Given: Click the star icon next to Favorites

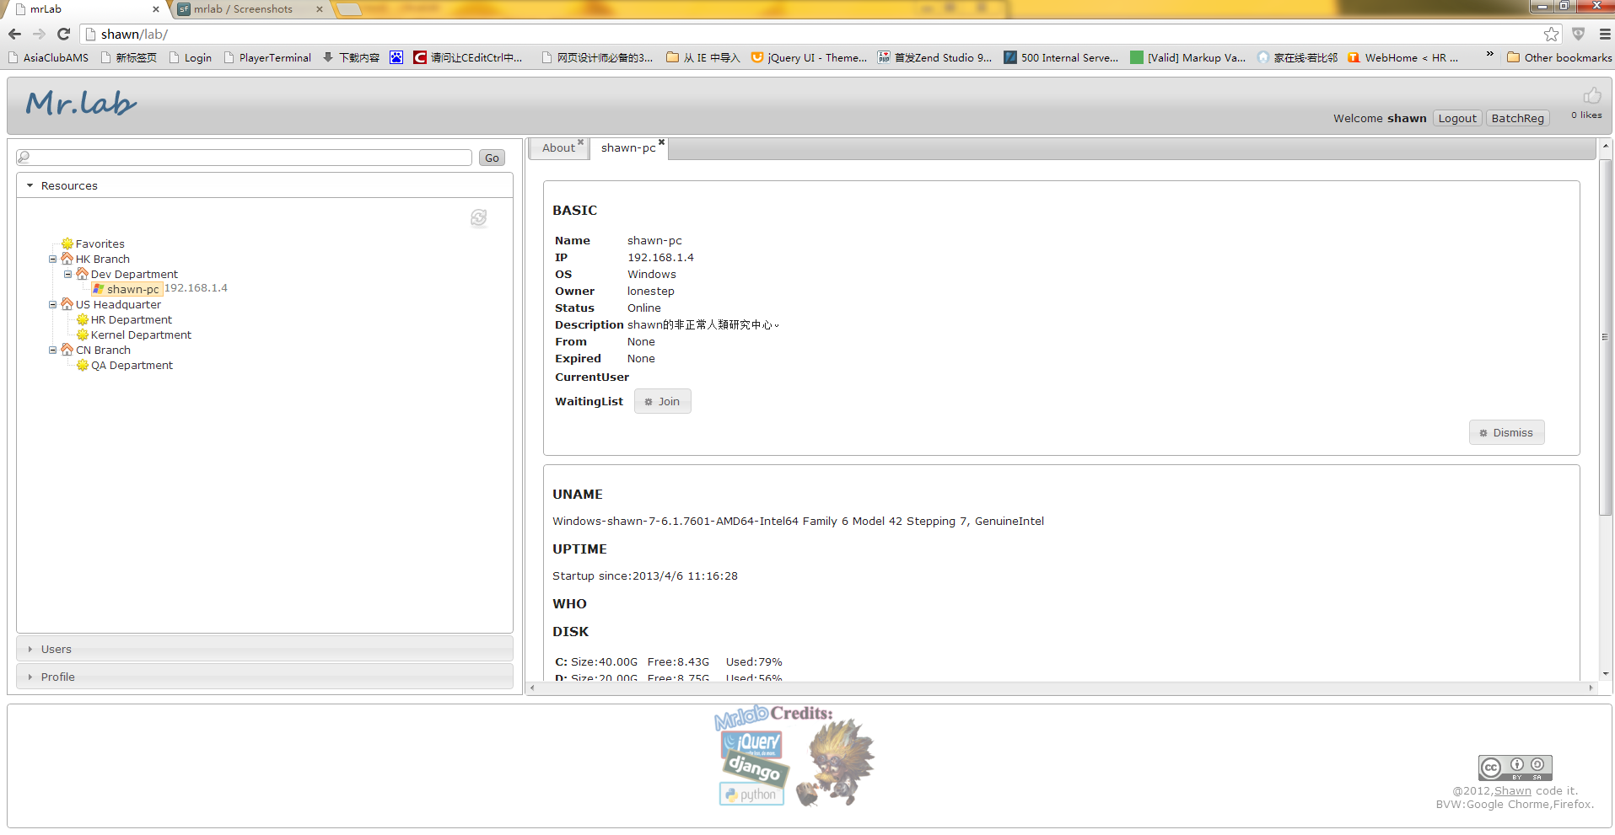Looking at the screenshot, I should pyautogui.click(x=68, y=244).
